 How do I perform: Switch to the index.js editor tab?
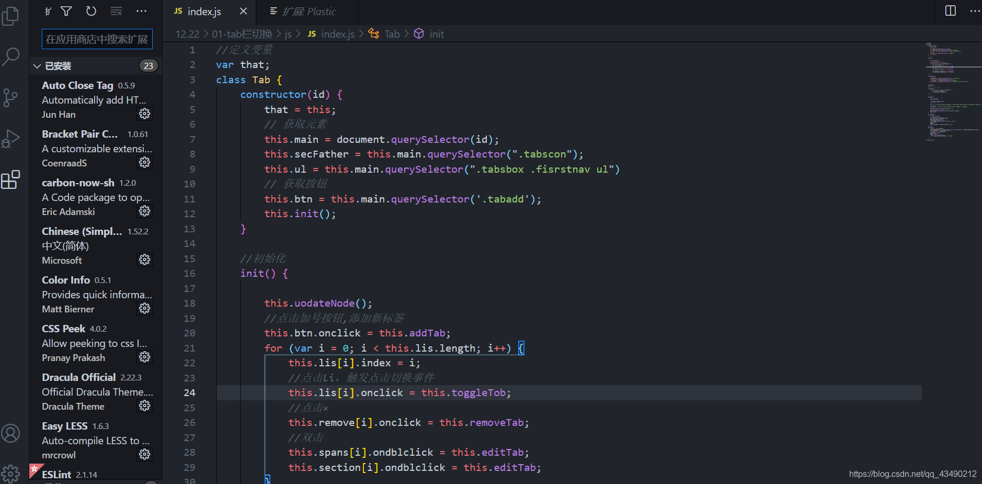click(209, 12)
